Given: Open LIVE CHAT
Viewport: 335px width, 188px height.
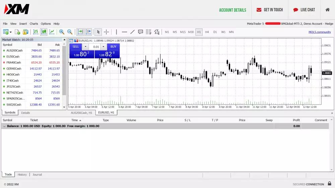Looking at the screenshot, I should click(304, 10).
